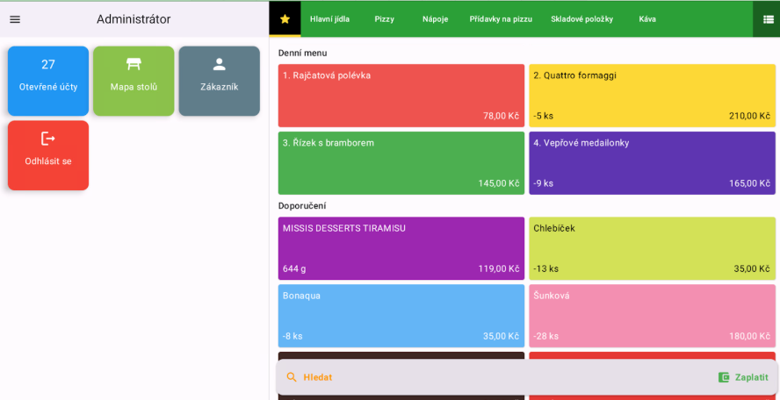This screenshot has width=780, height=400.
Task: Click the search magnifier icon
Action: point(292,377)
